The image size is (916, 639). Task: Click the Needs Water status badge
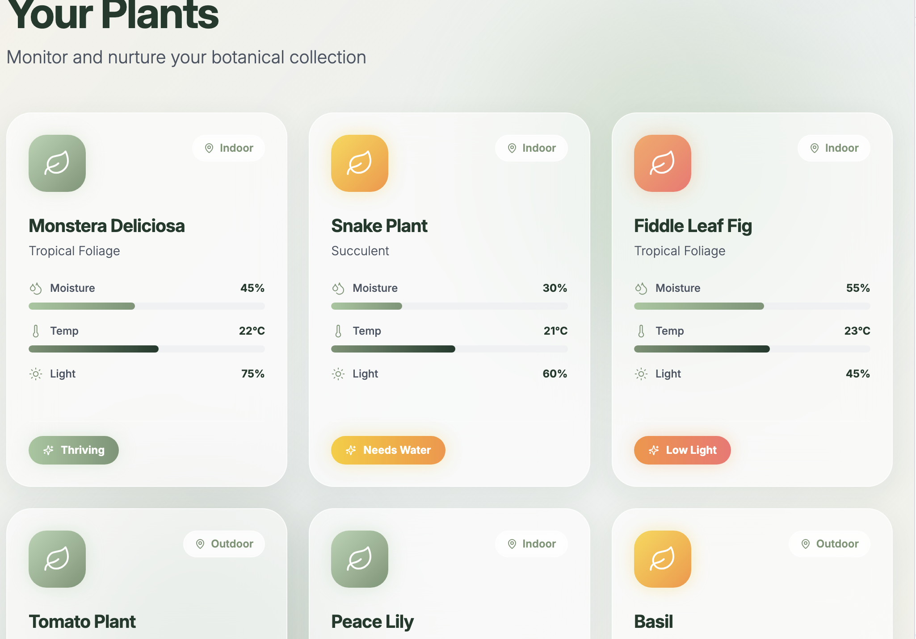pyautogui.click(x=388, y=450)
